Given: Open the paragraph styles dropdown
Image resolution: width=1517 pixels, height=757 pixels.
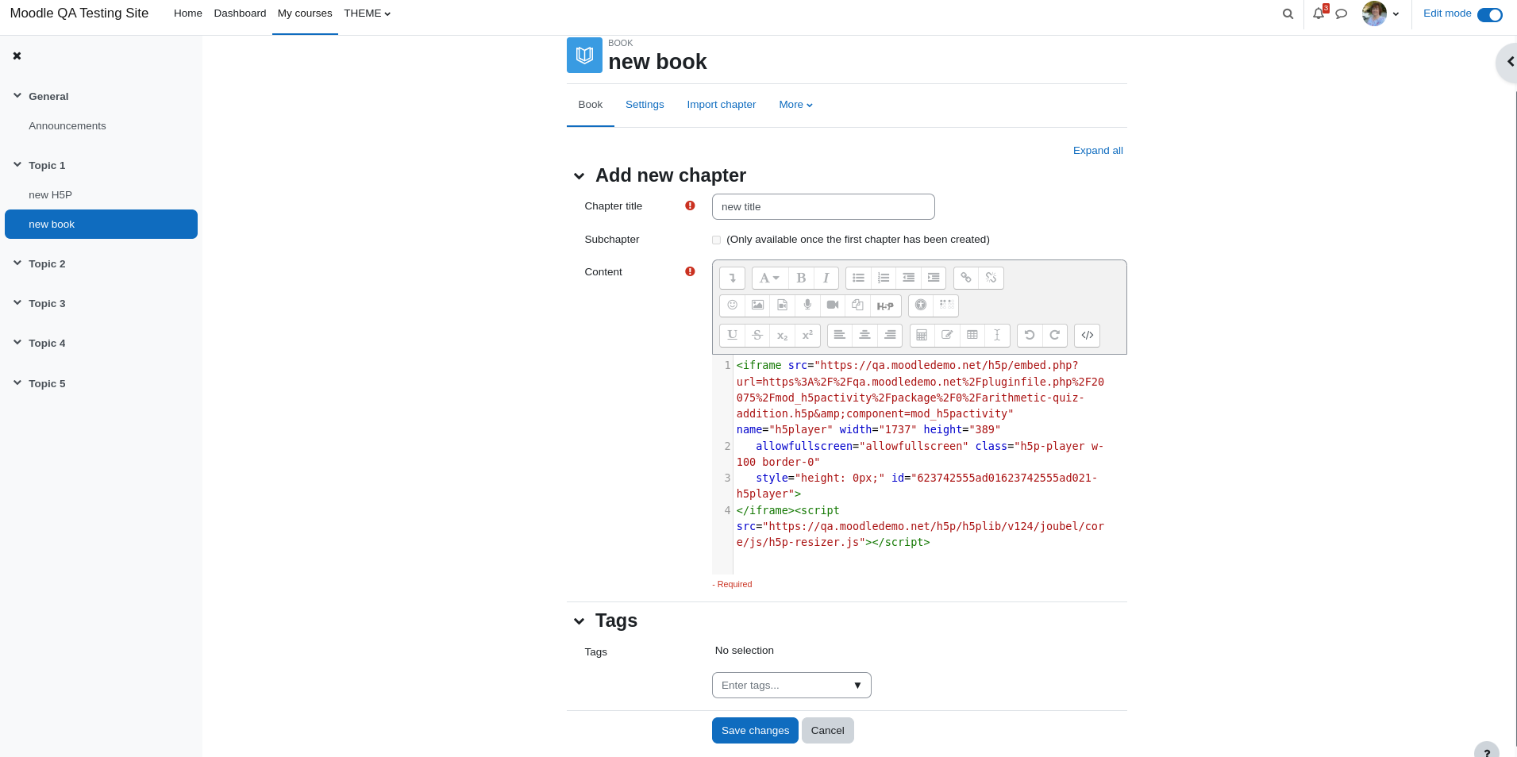Looking at the screenshot, I should pyautogui.click(x=769, y=278).
